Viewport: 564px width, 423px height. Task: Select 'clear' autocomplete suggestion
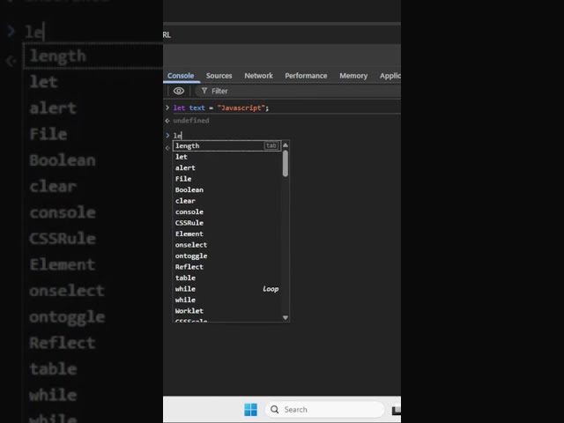pos(226,201)
